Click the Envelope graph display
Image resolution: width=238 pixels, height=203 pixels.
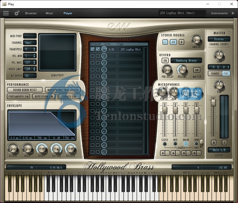[x=42, y=125]
